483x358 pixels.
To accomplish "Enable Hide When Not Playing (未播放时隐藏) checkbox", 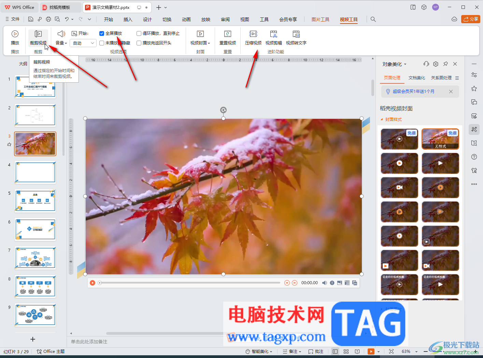I will click(102, 43).
